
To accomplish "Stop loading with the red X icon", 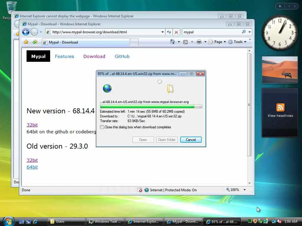I will click(176, 32).
